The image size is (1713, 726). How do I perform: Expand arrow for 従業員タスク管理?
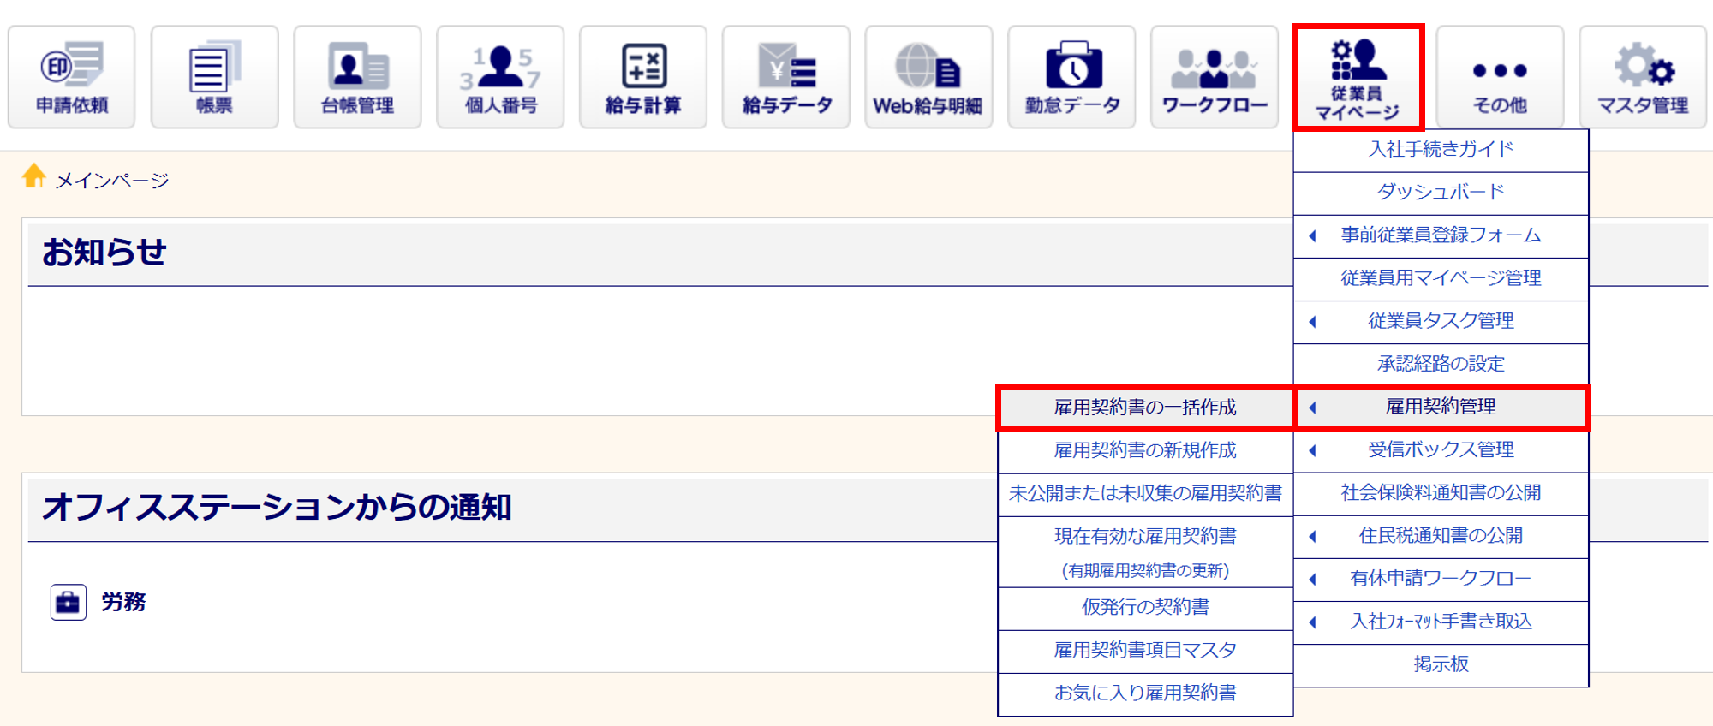click(1312, 322)
